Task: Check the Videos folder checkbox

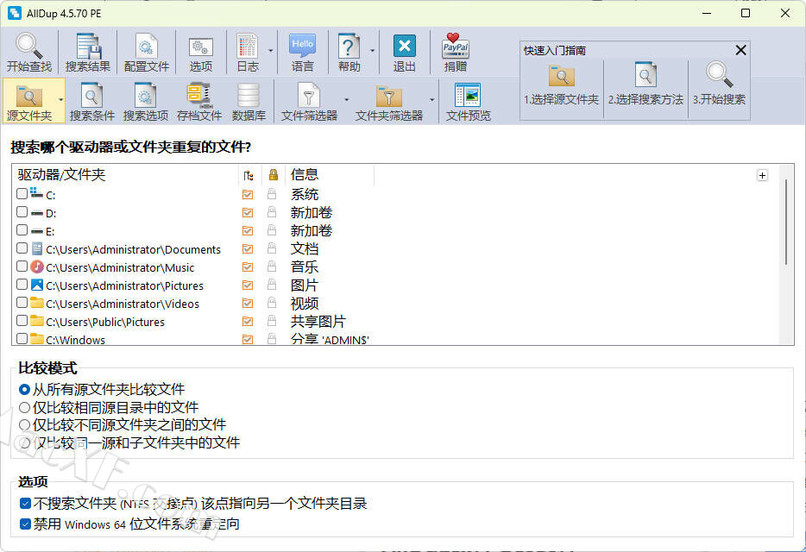Action: pyautogui.click(x=22, y=303)
